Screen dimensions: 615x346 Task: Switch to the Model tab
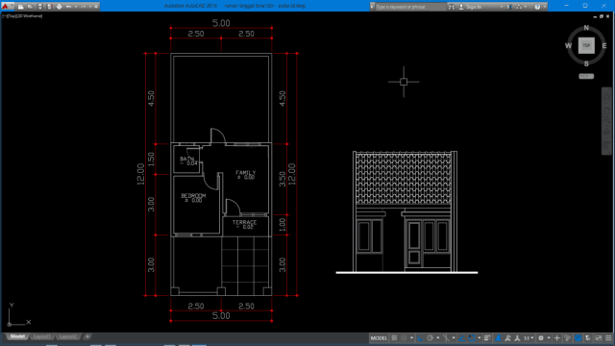point(17,336)
